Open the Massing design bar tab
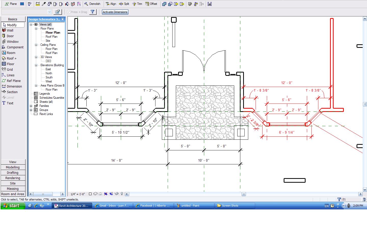The image size is (367, 229). [x=13, y=189]
